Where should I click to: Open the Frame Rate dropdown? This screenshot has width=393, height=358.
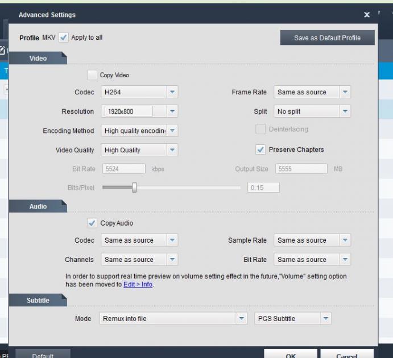click(x=345, y=92)
